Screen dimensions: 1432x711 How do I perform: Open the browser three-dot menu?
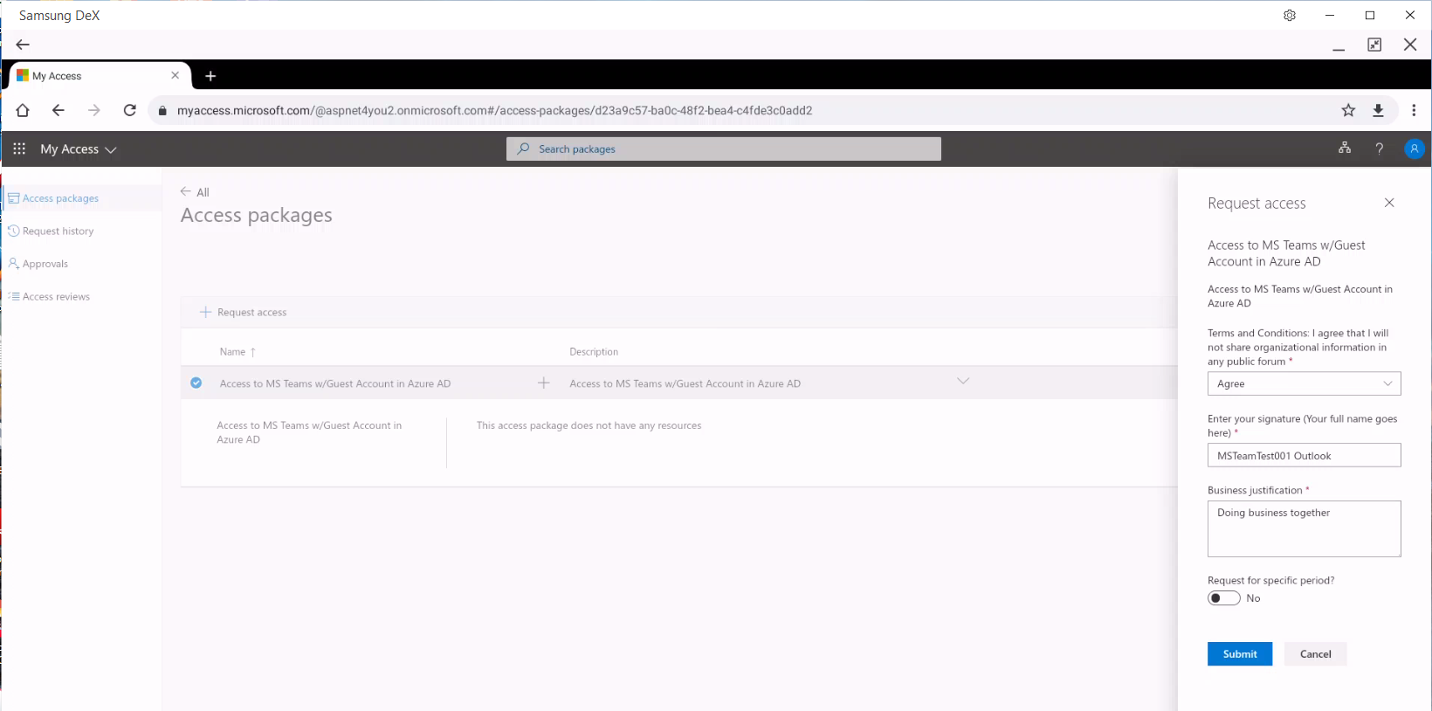[x=1414, y=110]
